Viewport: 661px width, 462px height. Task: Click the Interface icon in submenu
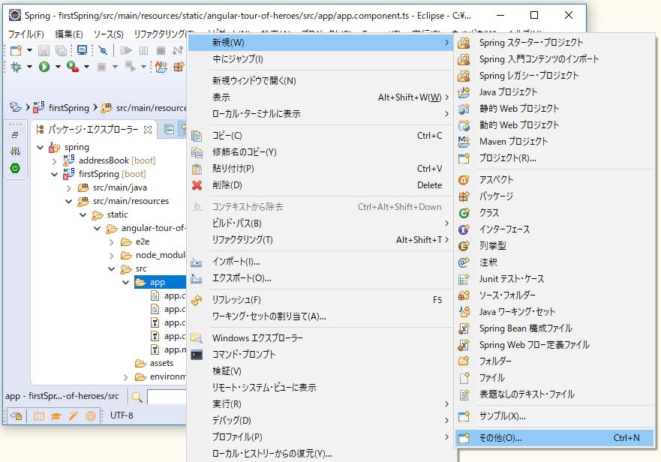[x=464, y=229]
